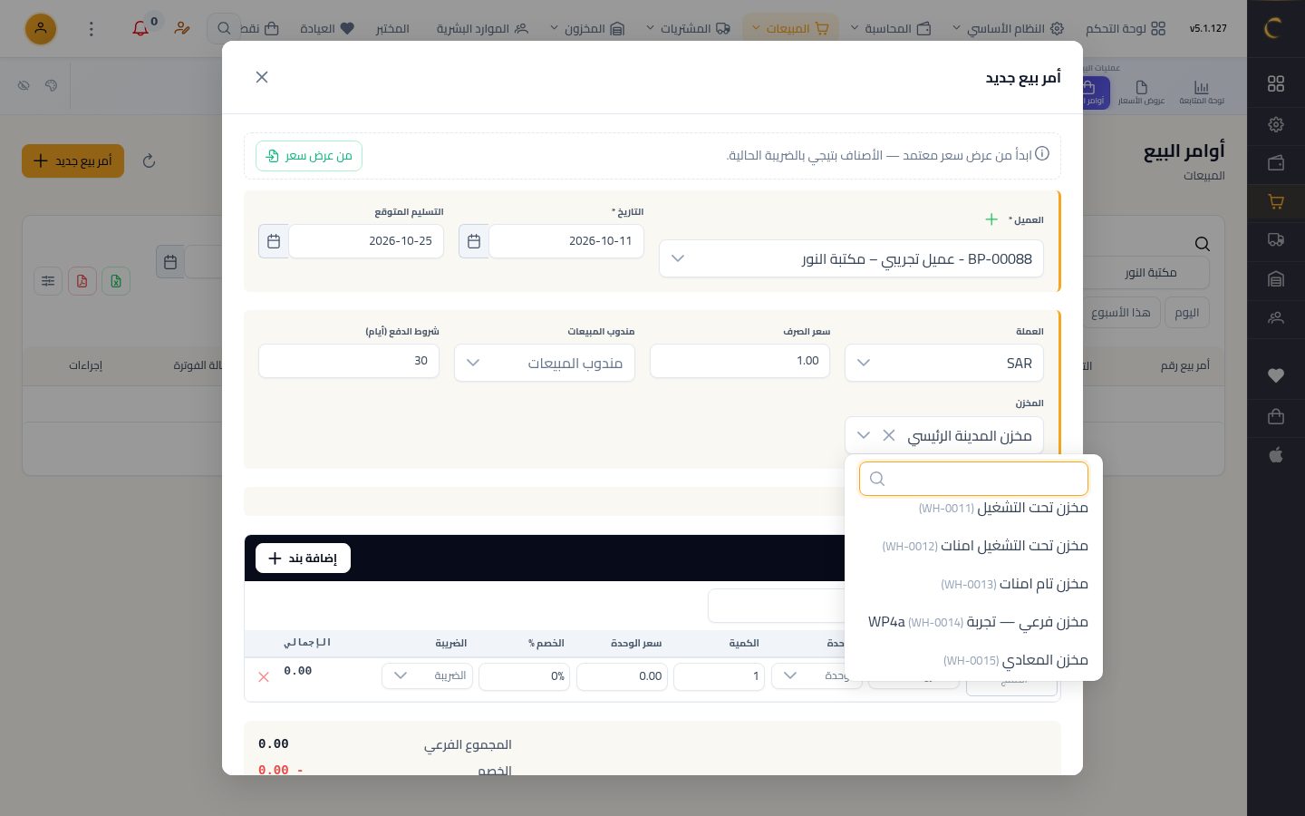
Task: Switch to the عروض الأسعار tab
Action: 1142,92
